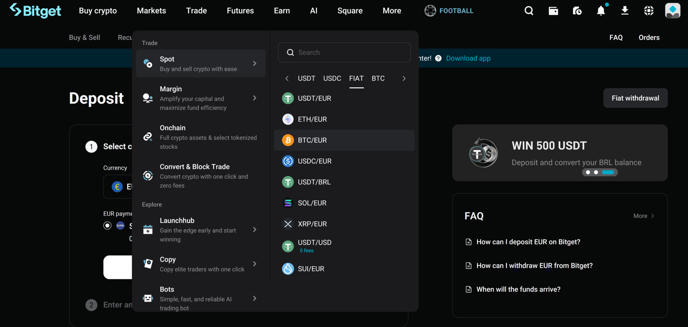Click the Solana icon beside SOL/EUR
This screenshot has width=688, height=327.
(x=288, y=203)
